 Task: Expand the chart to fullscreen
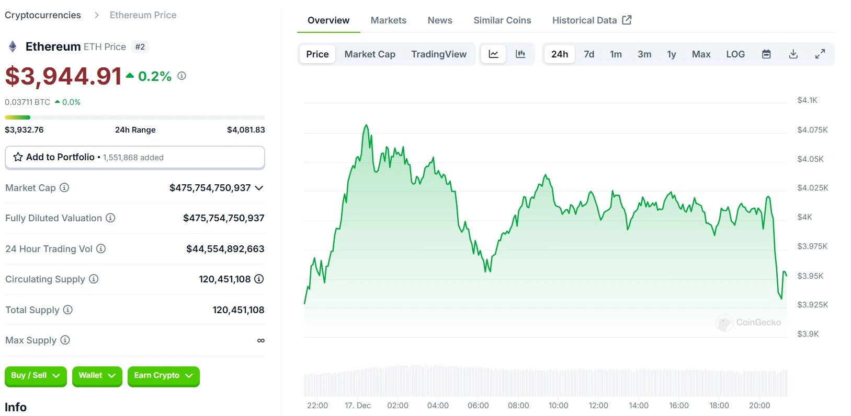[820, 54]
